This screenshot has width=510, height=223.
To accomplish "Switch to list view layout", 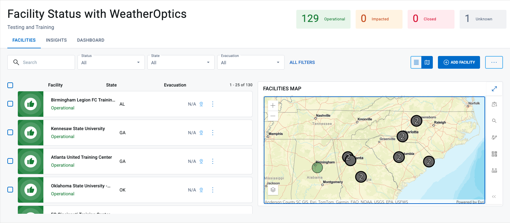I will pyautogui.click(x=416, y=62).
